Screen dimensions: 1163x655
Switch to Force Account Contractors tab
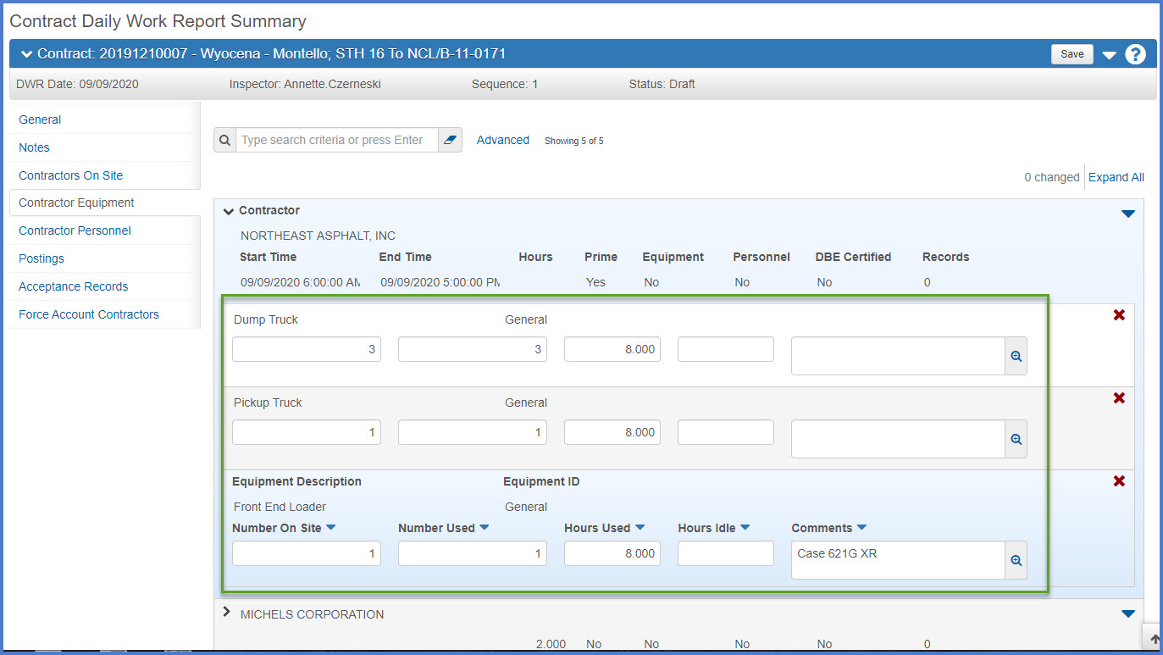[89, 314]
